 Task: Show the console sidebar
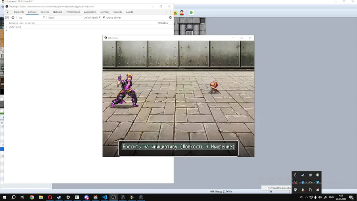[x=7, y=17]
